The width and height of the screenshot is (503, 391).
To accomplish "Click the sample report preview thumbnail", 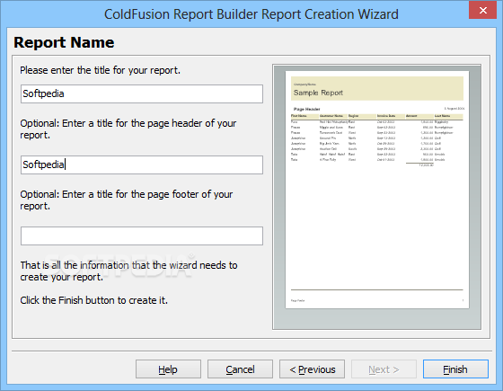I will [x=377, y=190].
